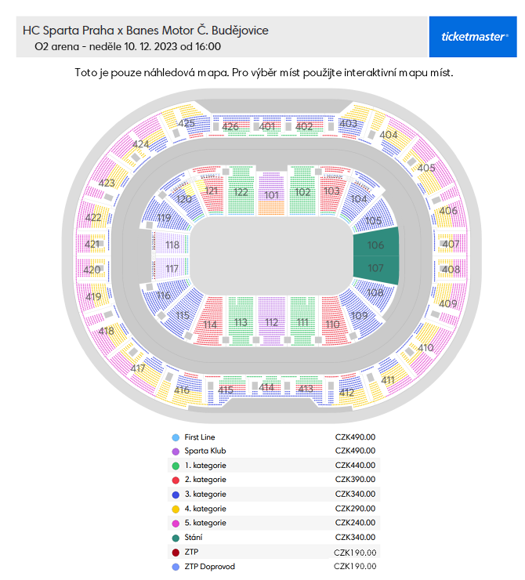525x580 pixels.
Task: Click the Sparta Klub purple legend dot
Action: (x=176, y=451)
